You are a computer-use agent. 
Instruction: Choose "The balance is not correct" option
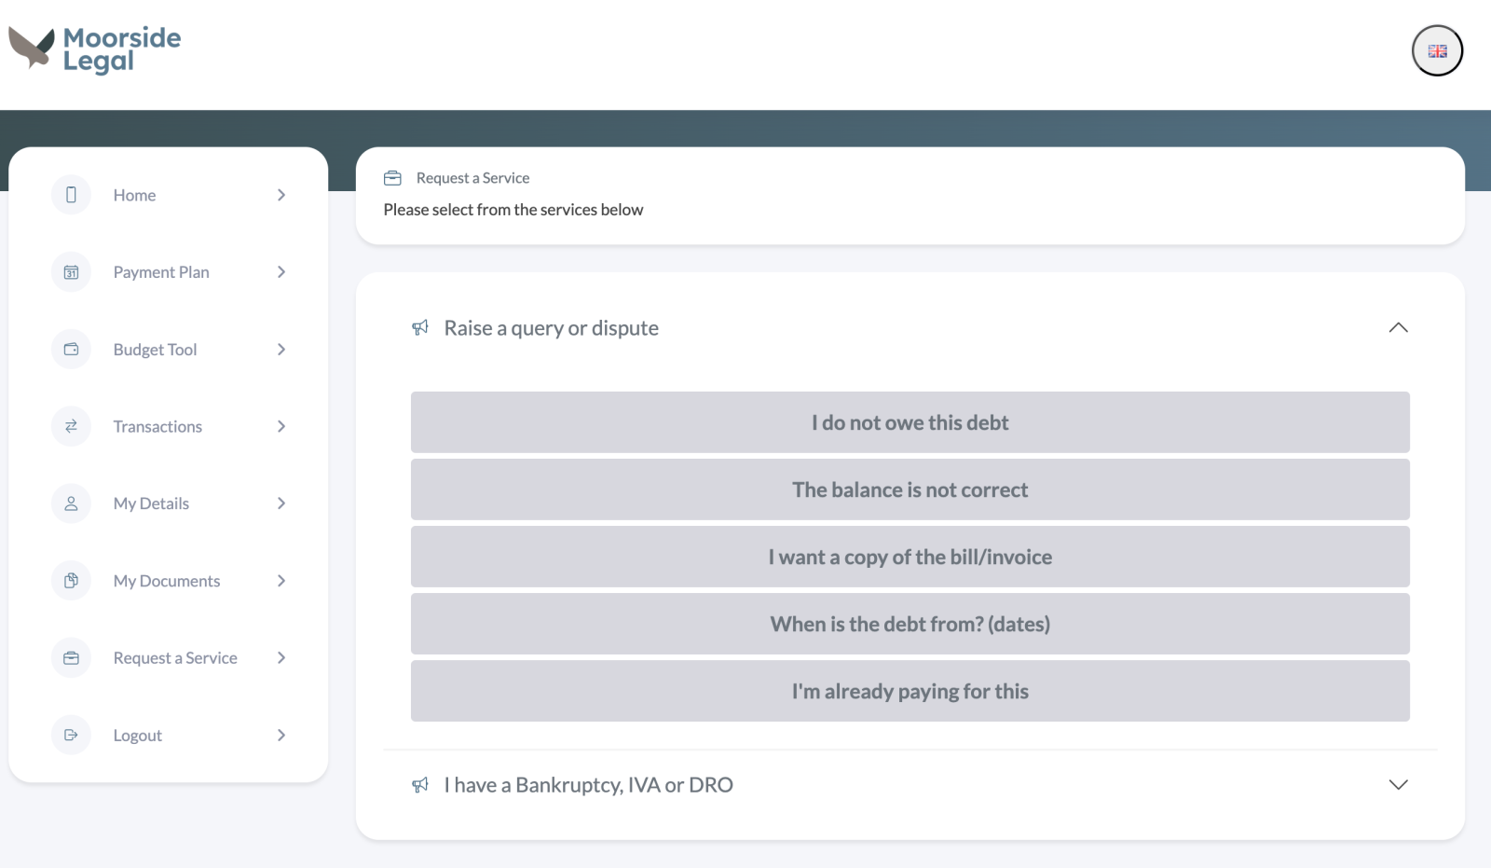pyautogui.click(x=910, y=489)
